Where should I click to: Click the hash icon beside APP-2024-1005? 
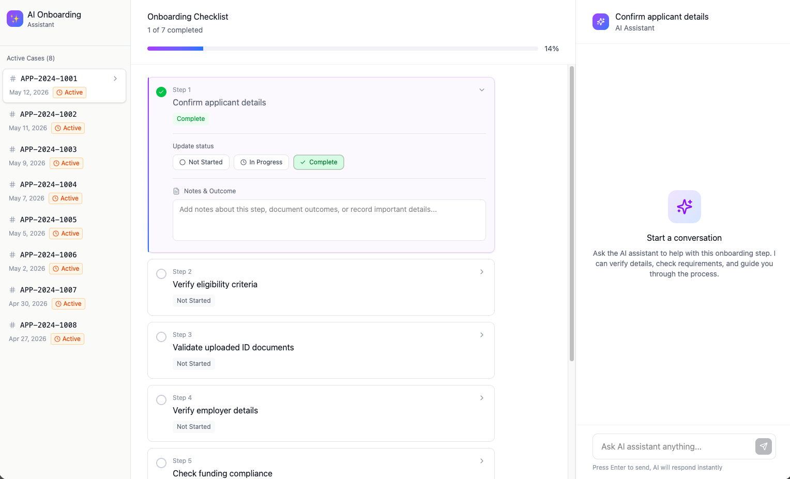12,220
